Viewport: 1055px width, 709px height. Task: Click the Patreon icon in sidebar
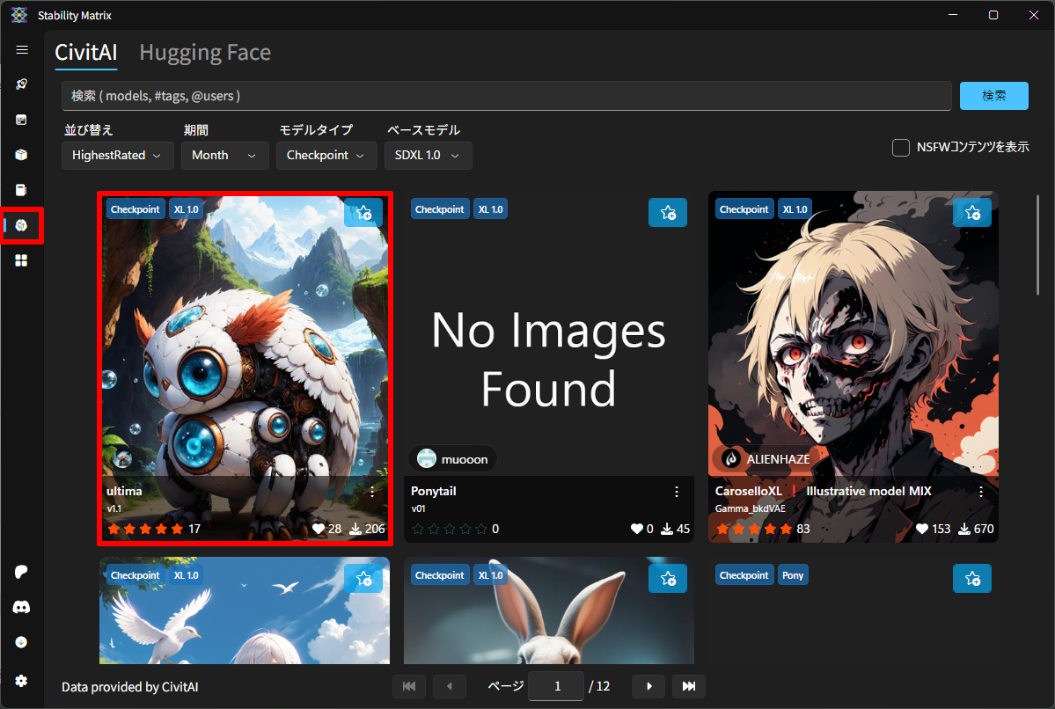pyautogui.click(x=21, y=572)
